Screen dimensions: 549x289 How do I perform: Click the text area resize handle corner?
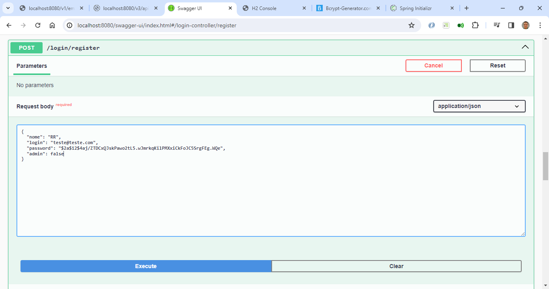pyautogui.click(x=522, y=234)
